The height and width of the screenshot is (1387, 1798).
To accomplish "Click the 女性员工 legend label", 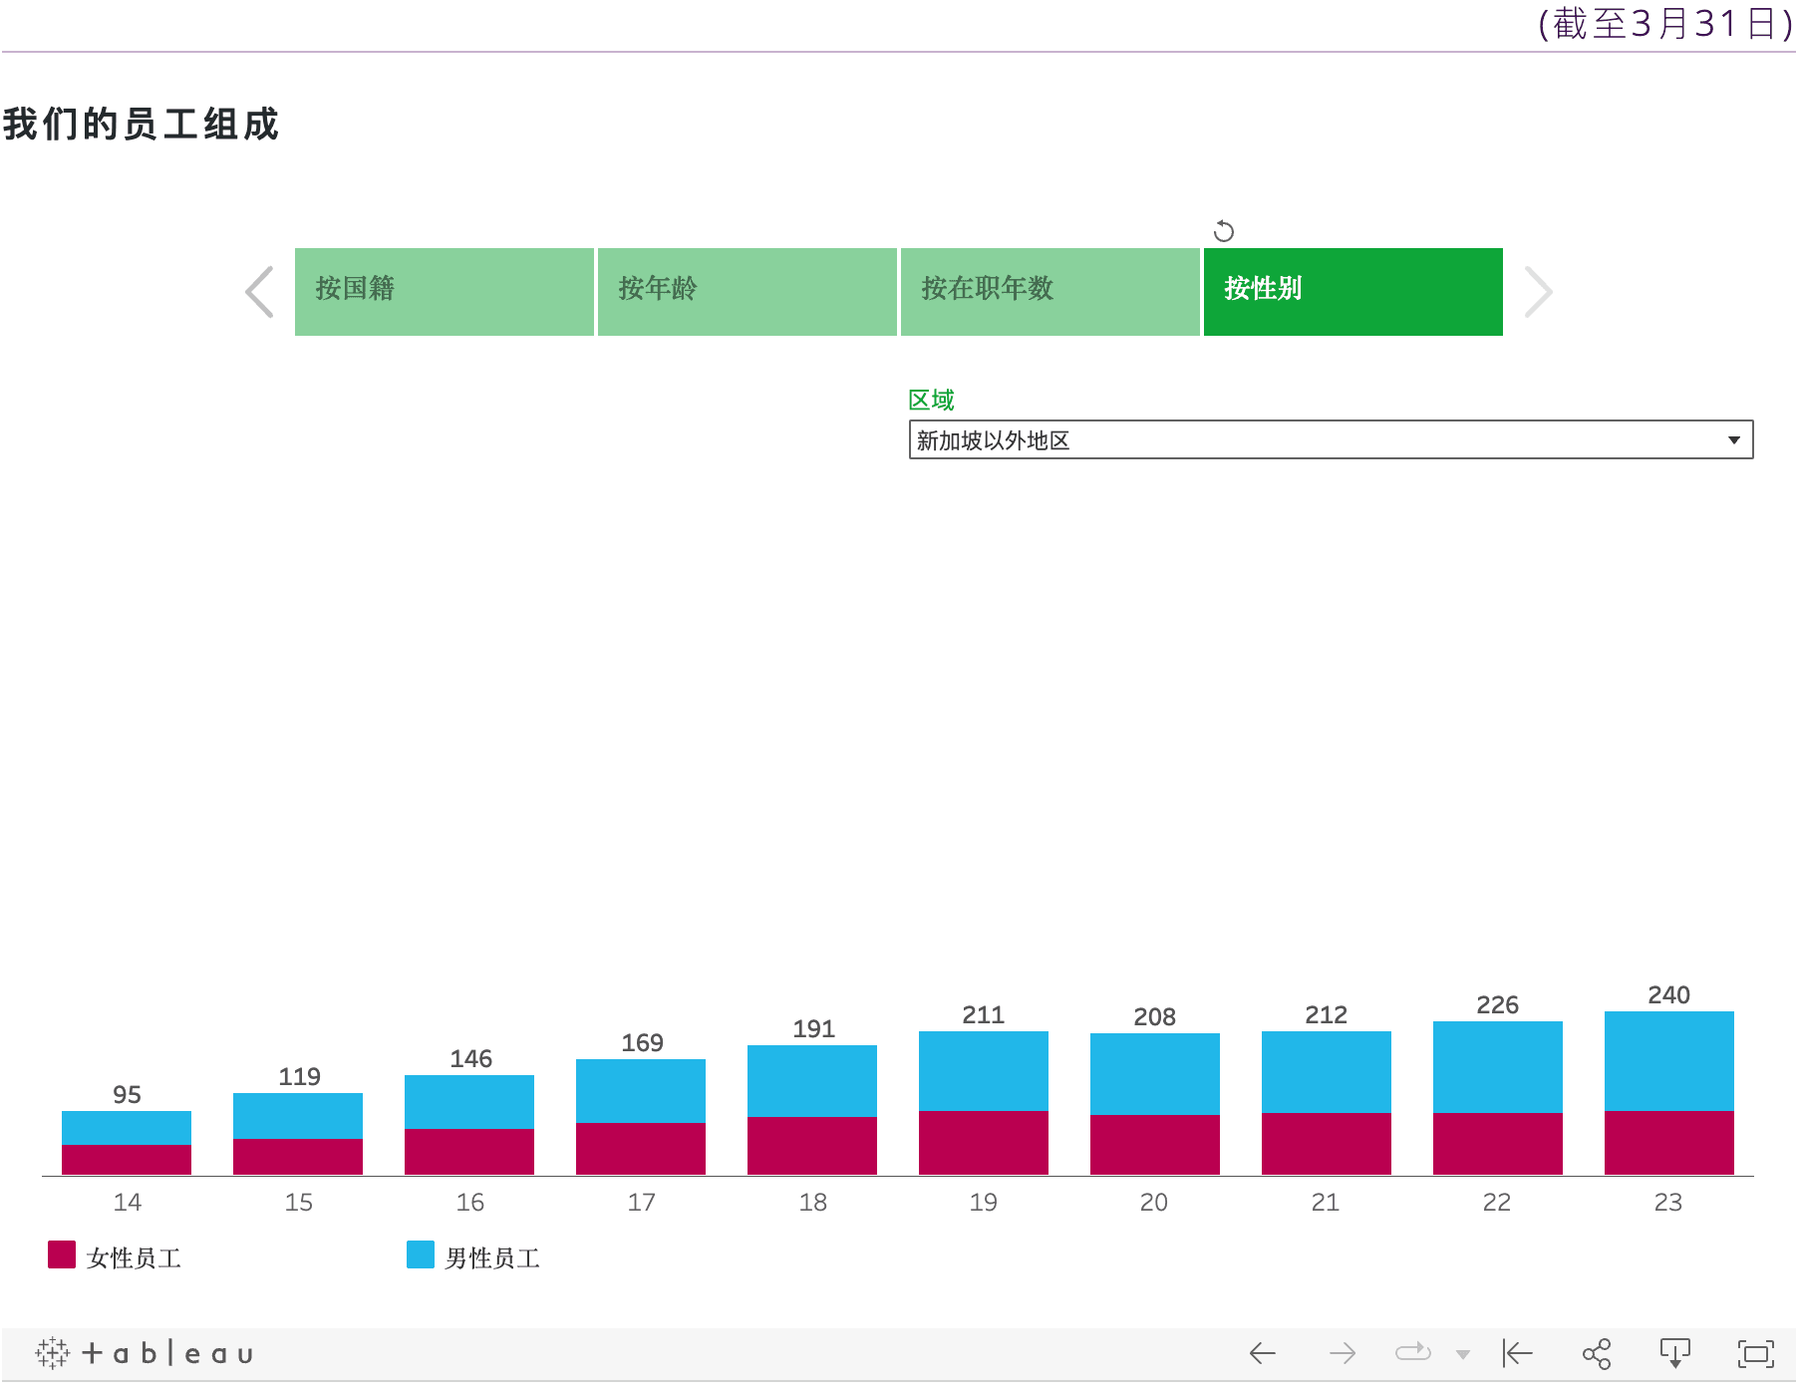I will point(134,1257).
